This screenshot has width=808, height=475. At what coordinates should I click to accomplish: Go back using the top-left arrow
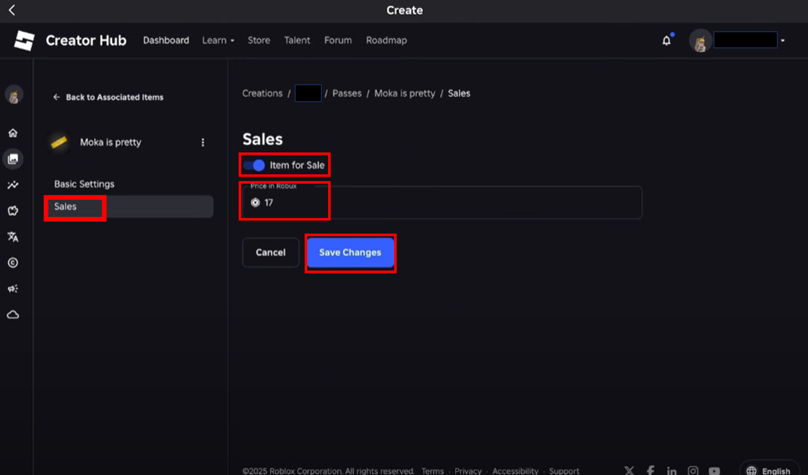click(x=12, y=10)
